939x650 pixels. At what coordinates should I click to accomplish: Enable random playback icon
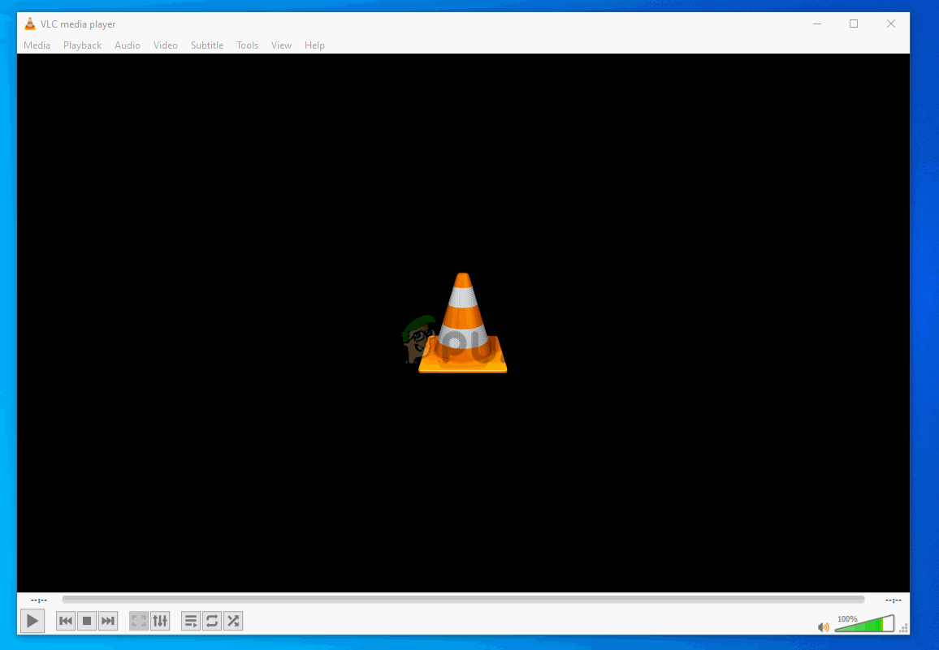coord(233,621)
